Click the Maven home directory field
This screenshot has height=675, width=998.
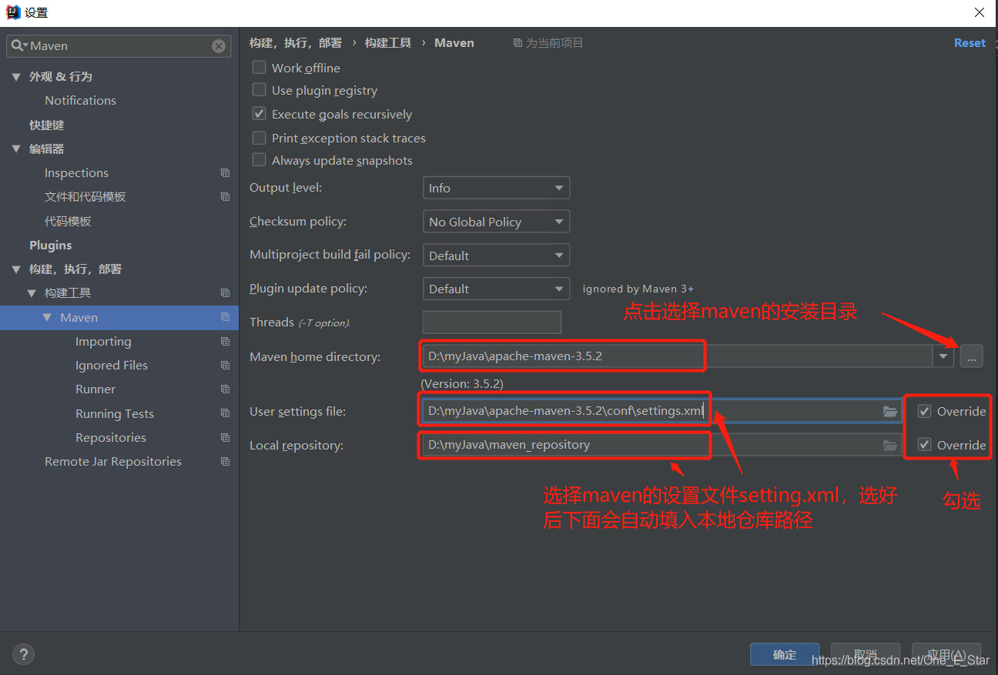coord(678,356)
